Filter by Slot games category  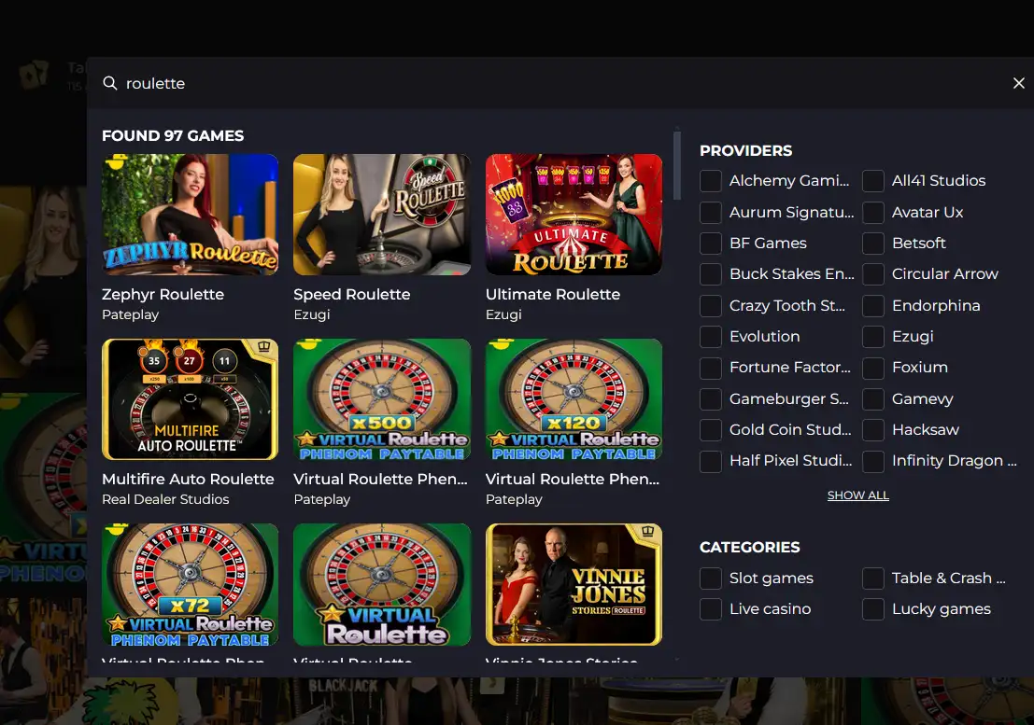pos(710,579)
